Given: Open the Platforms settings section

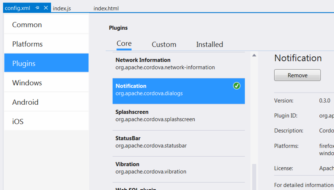Looking at the screenshot, I should pyautogui.click(x=47, y=44).
